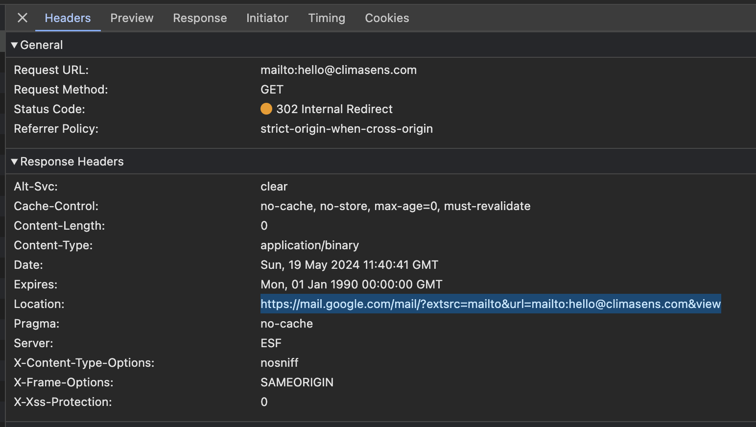Viewport: 756px width, 427px height.
Task: Collapse the General section
Action: (15, 45)
